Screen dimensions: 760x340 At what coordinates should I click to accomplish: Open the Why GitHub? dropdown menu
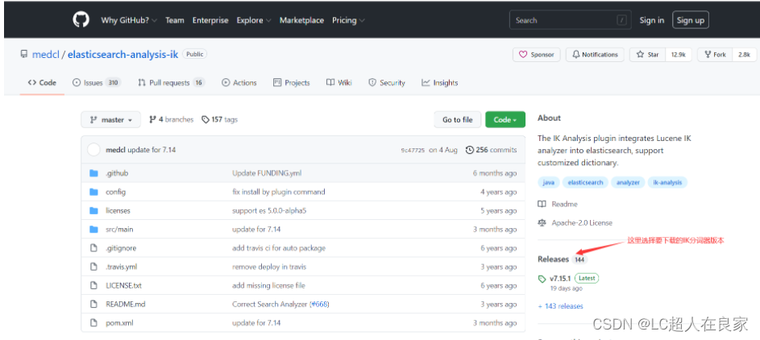pos(129,20)
